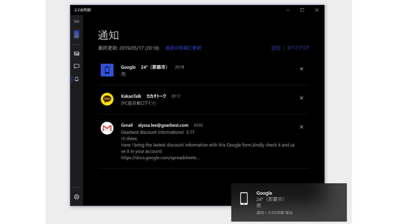Click the yellow KakaoTalk app icon

(x=107, y=99)
